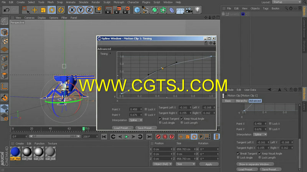
Task: Click the Position X coordinate field
Action: click(x=162, y=149)
